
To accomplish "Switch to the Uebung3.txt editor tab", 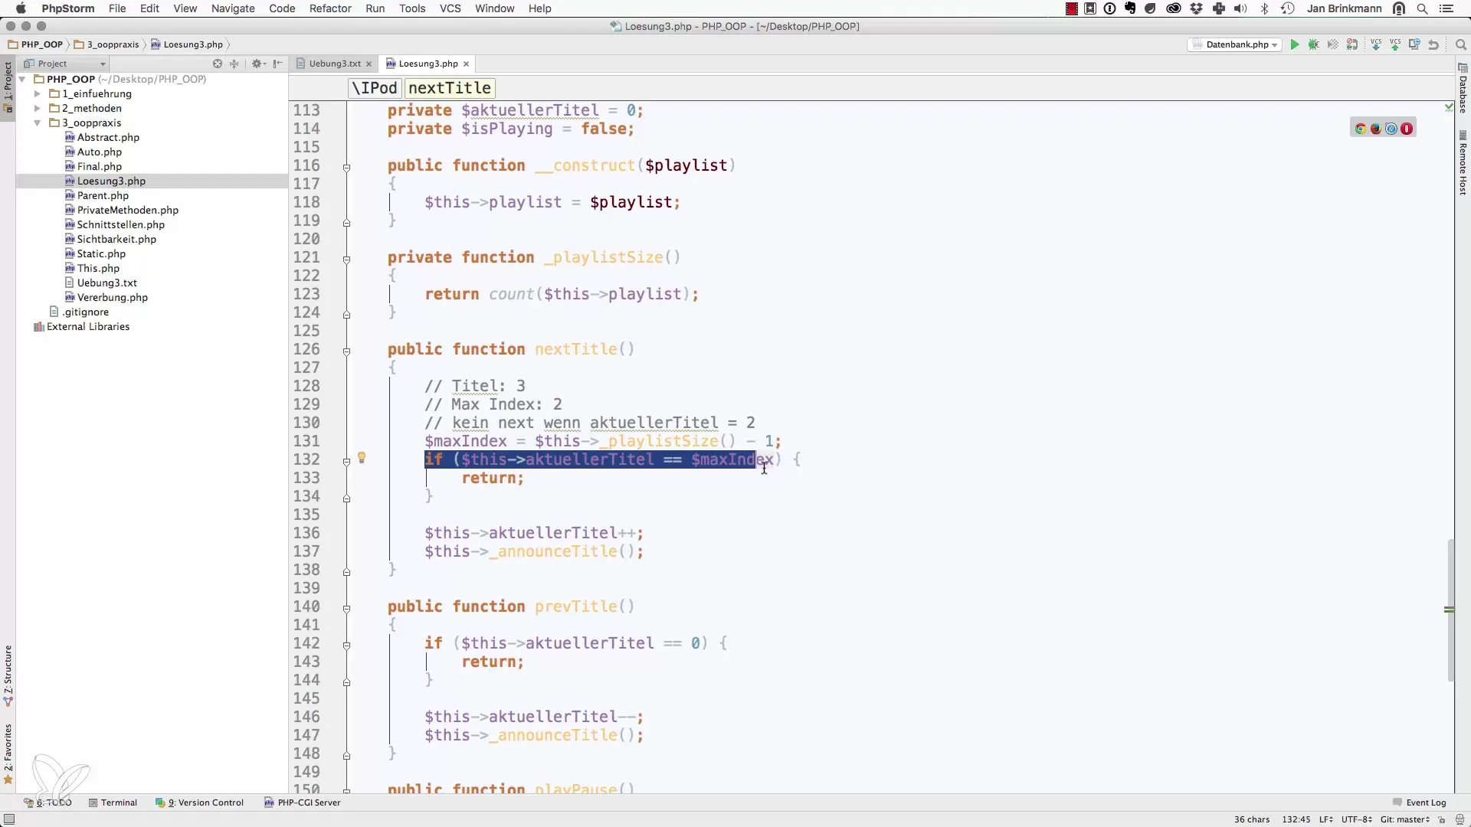I will pyautogui.click(x=334, y=64).
